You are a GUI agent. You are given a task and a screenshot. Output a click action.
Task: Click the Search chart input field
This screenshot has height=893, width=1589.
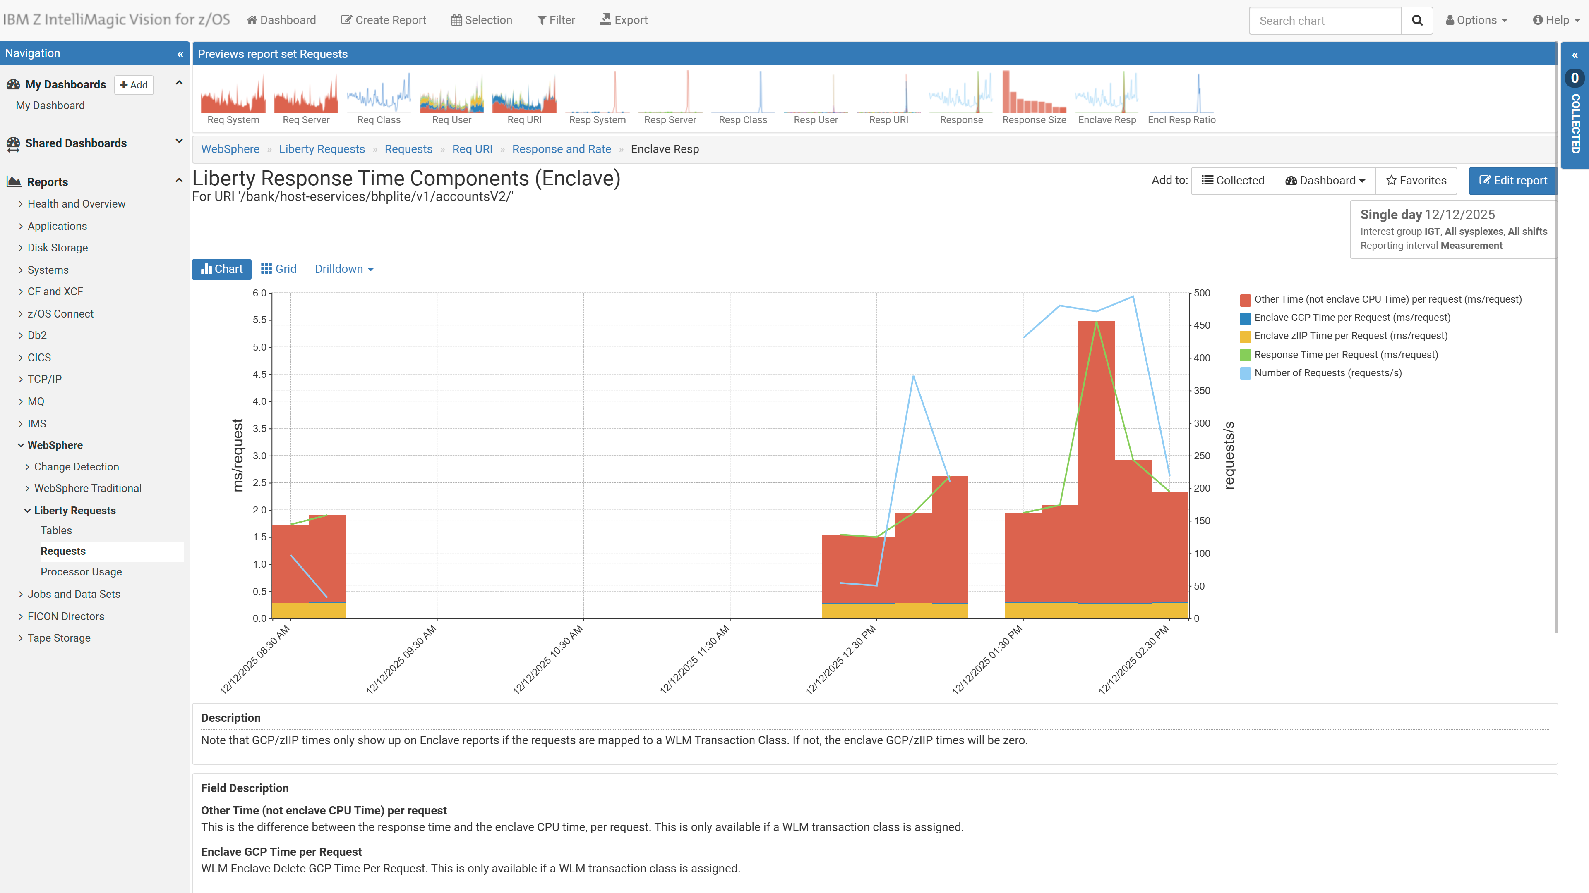[1325, 20]
